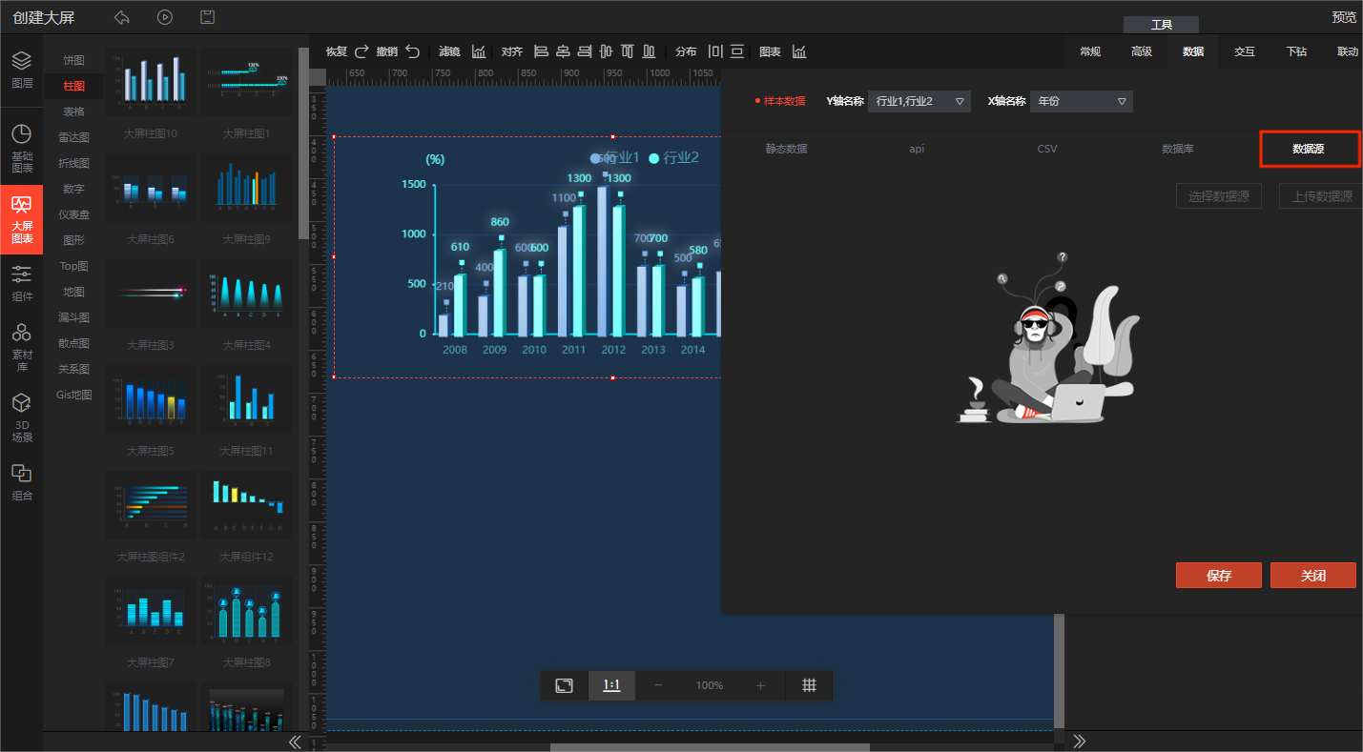Viewport: 1363px width, 752px height.
Task: Click the fit-to-screen icon in zoom bar
Action: (564, 685)
